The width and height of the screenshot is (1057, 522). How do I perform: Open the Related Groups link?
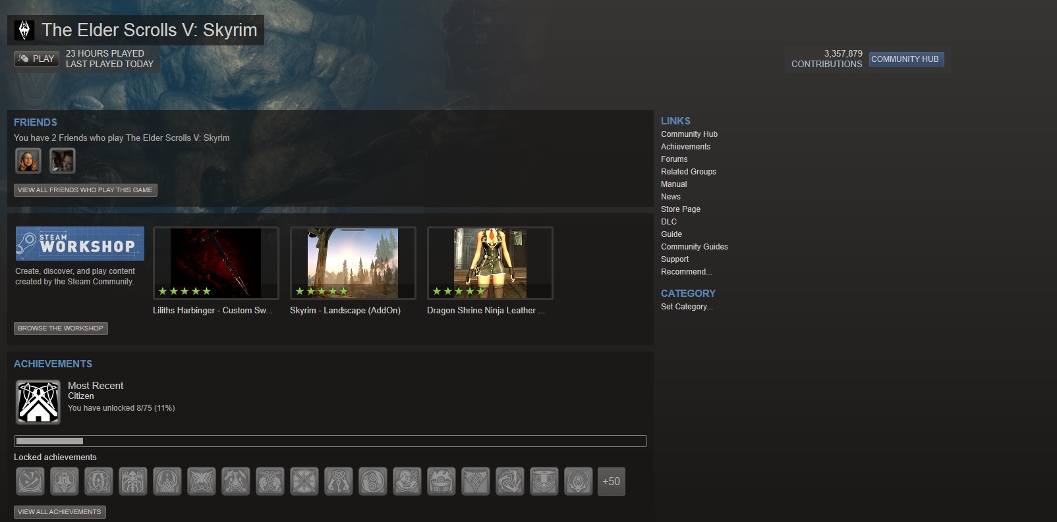[x=689, y=172]
